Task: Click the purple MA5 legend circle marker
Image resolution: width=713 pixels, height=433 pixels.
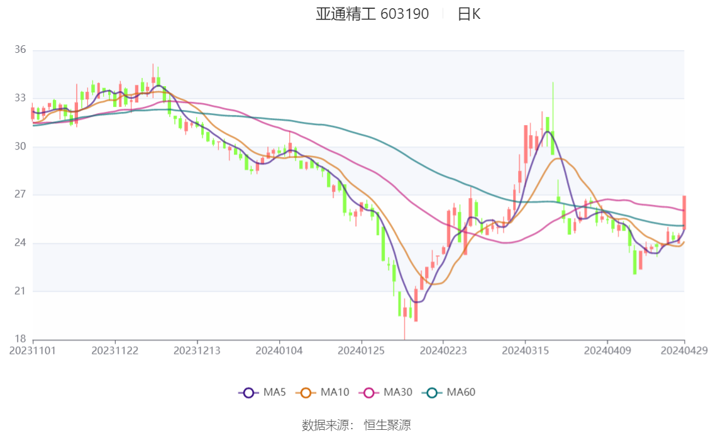Action: point(248,393)
